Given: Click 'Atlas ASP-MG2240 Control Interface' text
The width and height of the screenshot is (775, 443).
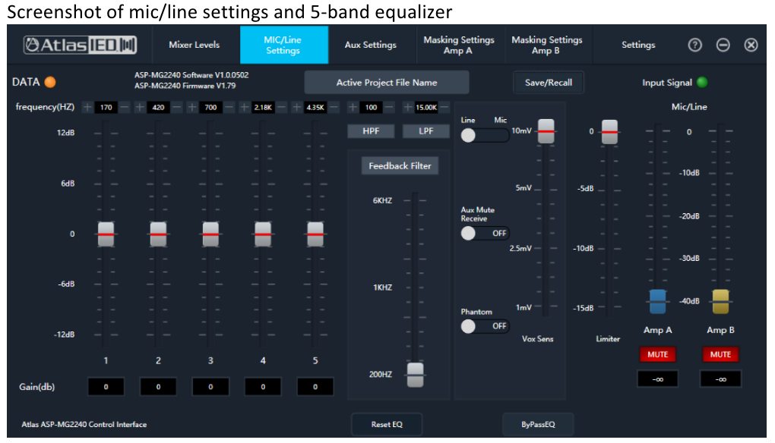Looking at the screenshot, I should click(84, 424).
